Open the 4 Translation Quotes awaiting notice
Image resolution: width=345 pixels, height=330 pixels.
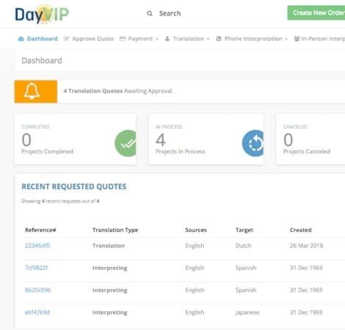[x=118, y=91]
